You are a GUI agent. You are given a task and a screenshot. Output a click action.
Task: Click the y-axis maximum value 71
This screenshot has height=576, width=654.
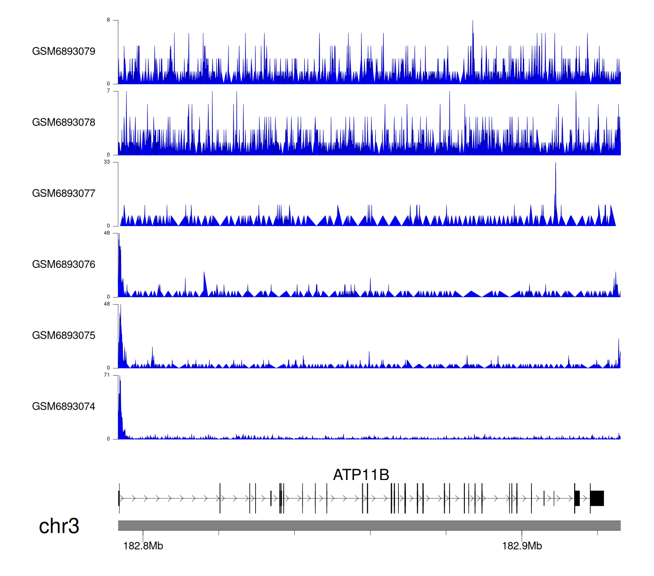tap(107, 375)
